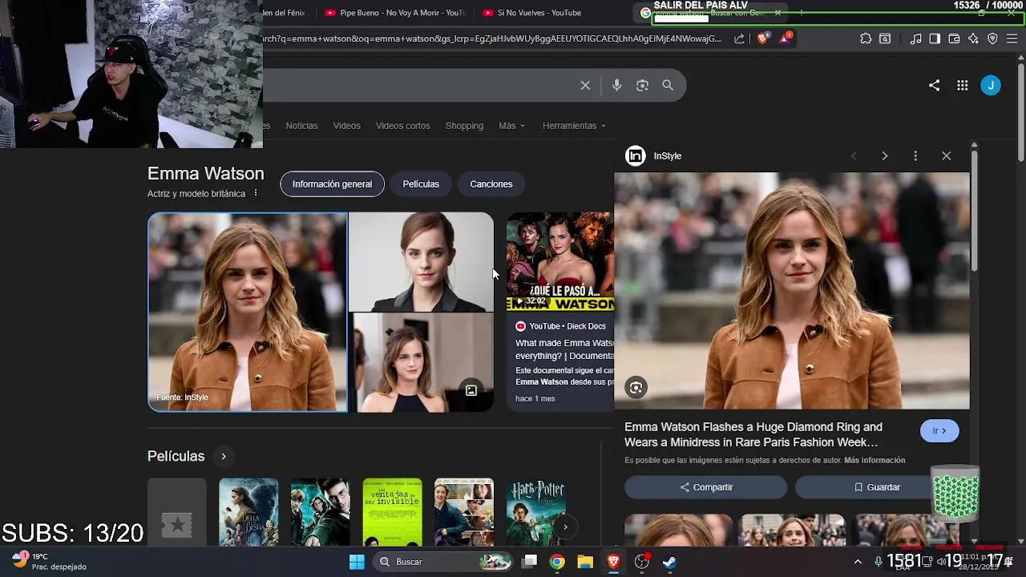Open More options beside Actriz y modelo británica
This screenshot has height=577, width=1026.
tap(256, 193)
